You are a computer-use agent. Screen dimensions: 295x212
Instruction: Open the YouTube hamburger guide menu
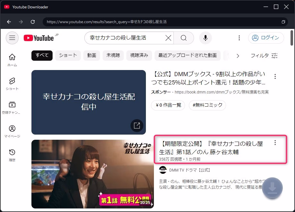12,38
